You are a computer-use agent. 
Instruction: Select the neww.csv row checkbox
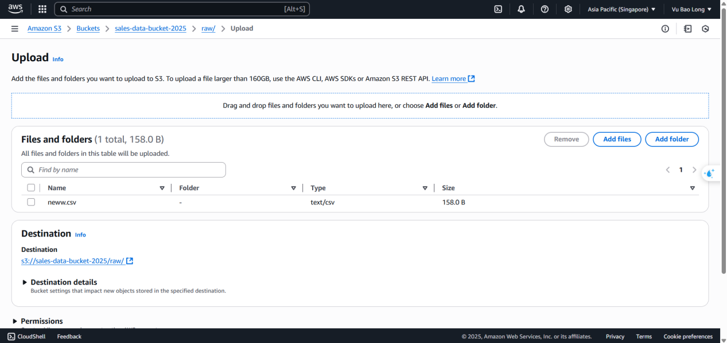click(x=31, y=202)
